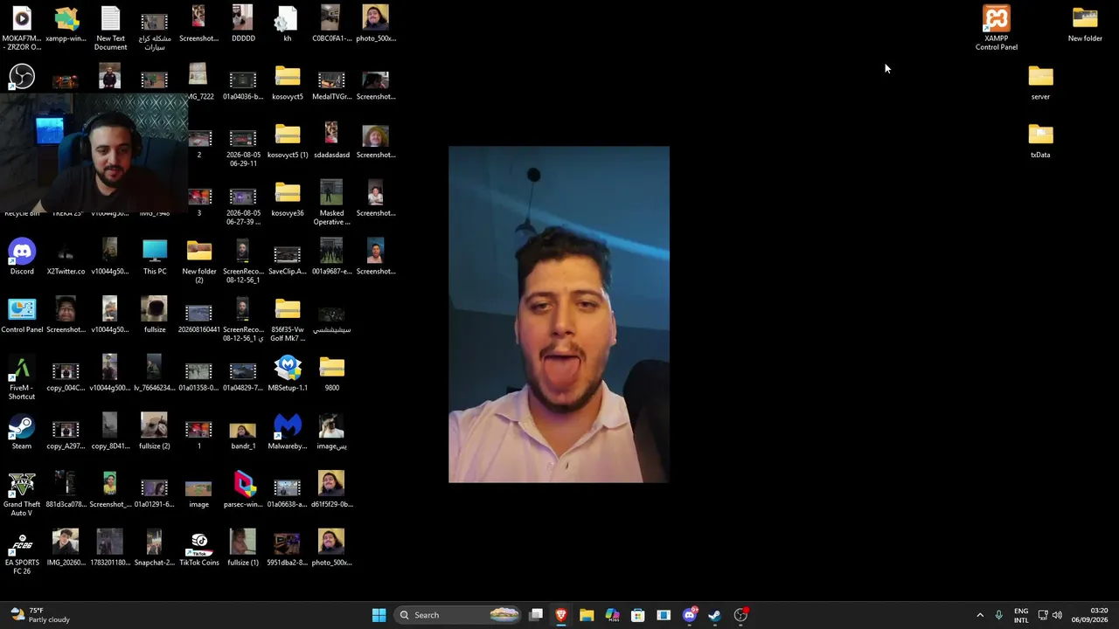The image size is (1119, 629).
Task: Open the parsec-win installer icon
Action: [244, 490]
